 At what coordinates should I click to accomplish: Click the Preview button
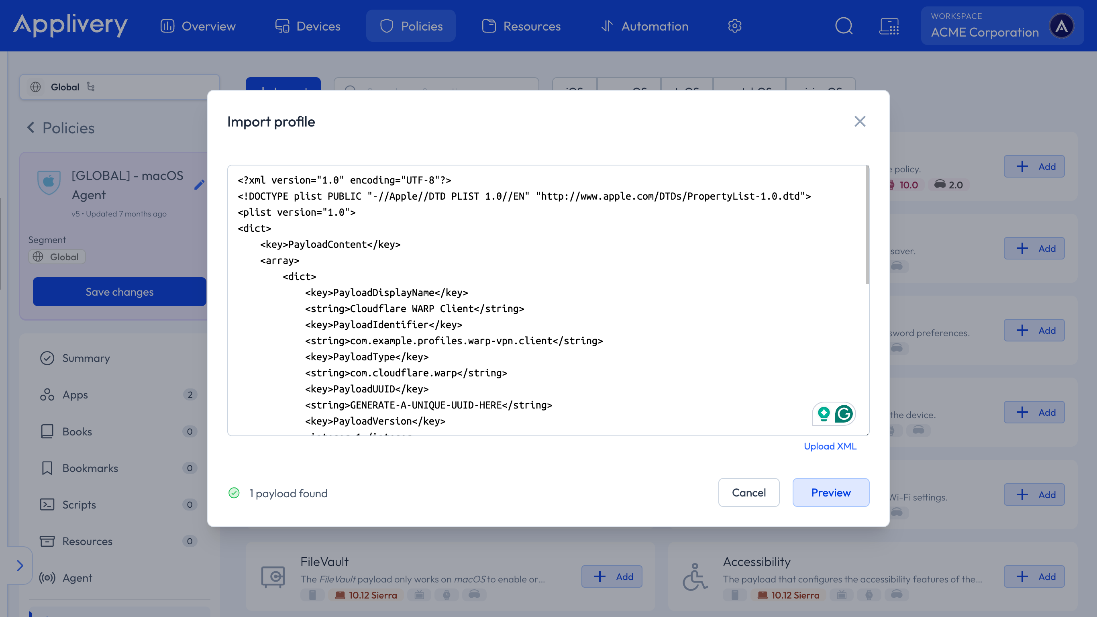point(830,492)
